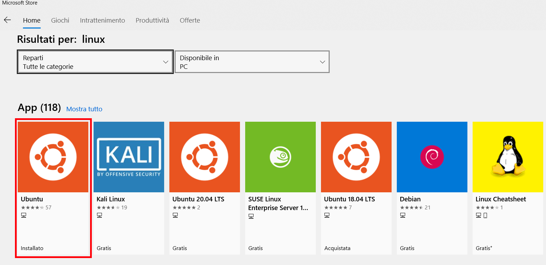This screenshot has height=265, width=546.
Task: Open the Linux Cheatsheet penguin tile
Action: (x=508, y=157)
